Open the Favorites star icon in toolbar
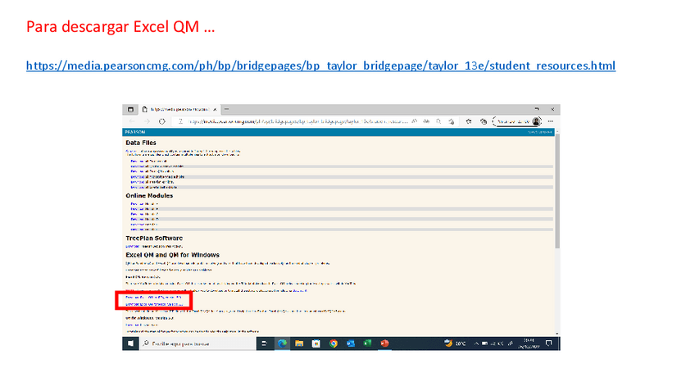Screen dimensions: 695x391 click(x=469, y=121)
